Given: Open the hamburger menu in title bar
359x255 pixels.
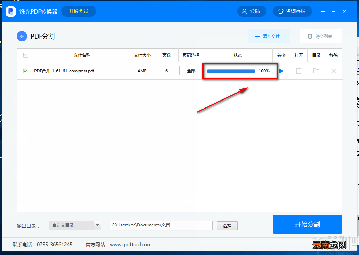Looking at the screenshot, I should click(323, 11).
